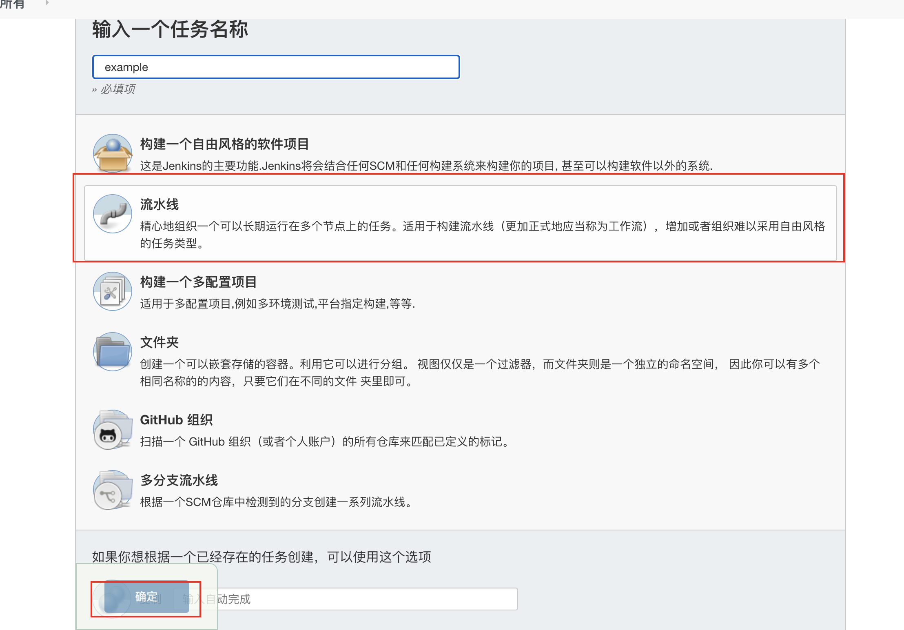Click the copy-from autocomplete input field
Viewport: 904px width, 630px height.
tap(346, 599)
